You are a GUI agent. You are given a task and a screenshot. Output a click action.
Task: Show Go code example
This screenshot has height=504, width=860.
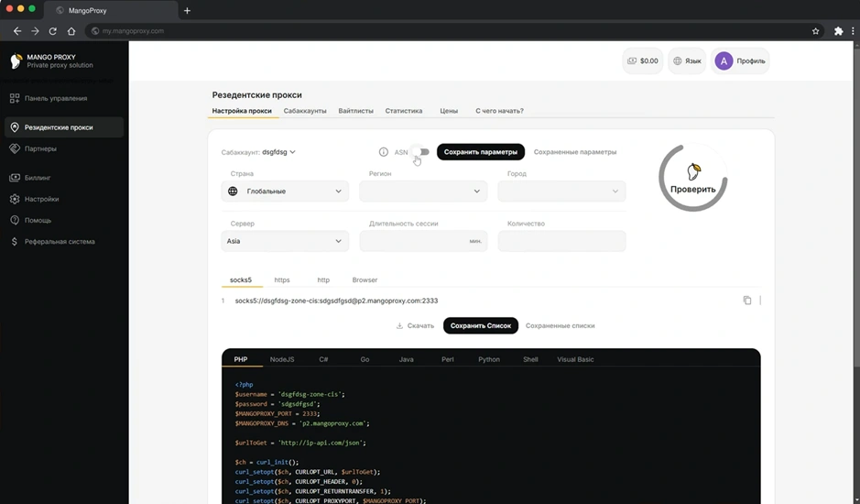pyautogui.click(x=365, y=359)
